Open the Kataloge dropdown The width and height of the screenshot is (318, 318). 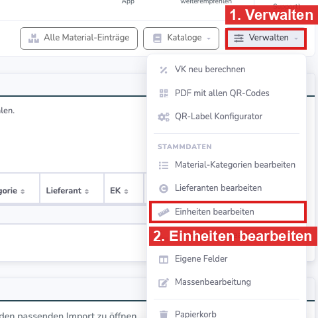(181, 38)
